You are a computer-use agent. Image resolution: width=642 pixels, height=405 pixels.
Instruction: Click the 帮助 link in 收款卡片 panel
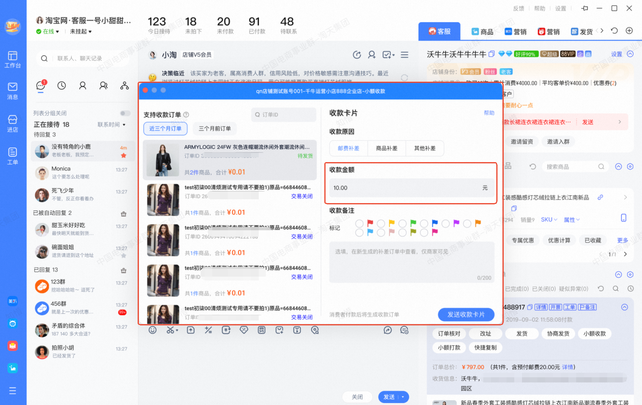coord(489,113)
